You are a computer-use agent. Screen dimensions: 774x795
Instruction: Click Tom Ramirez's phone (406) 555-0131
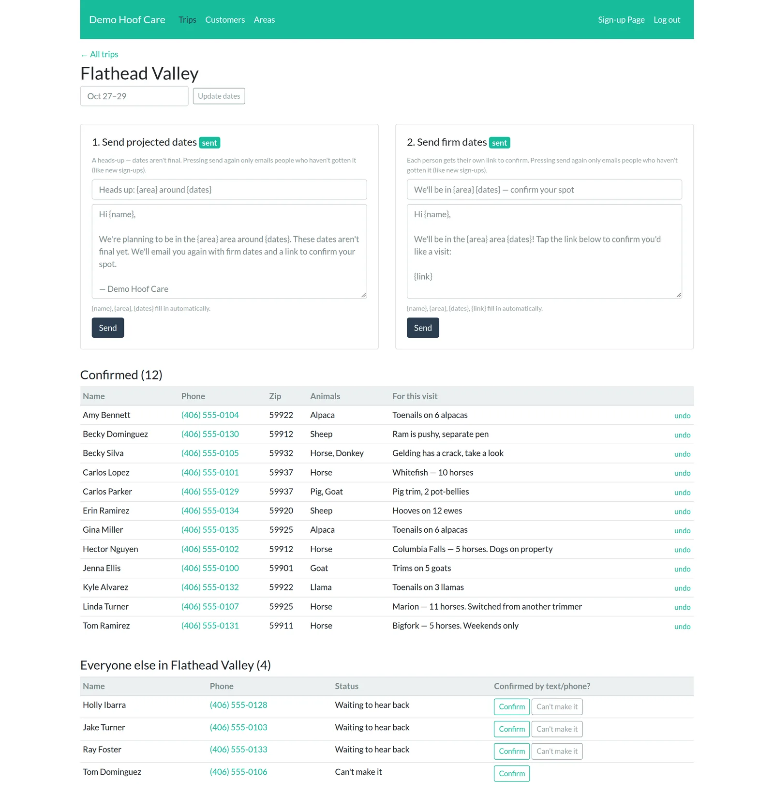pyautogui.click(x=210, y=626)
